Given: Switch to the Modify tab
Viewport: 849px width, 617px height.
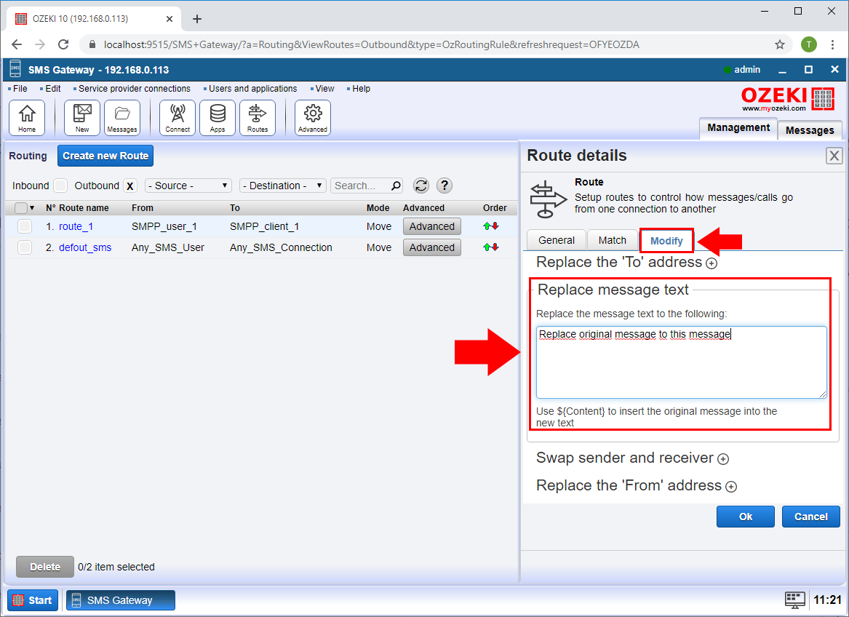Looking at the screenshot, I should tap(666, 241).
